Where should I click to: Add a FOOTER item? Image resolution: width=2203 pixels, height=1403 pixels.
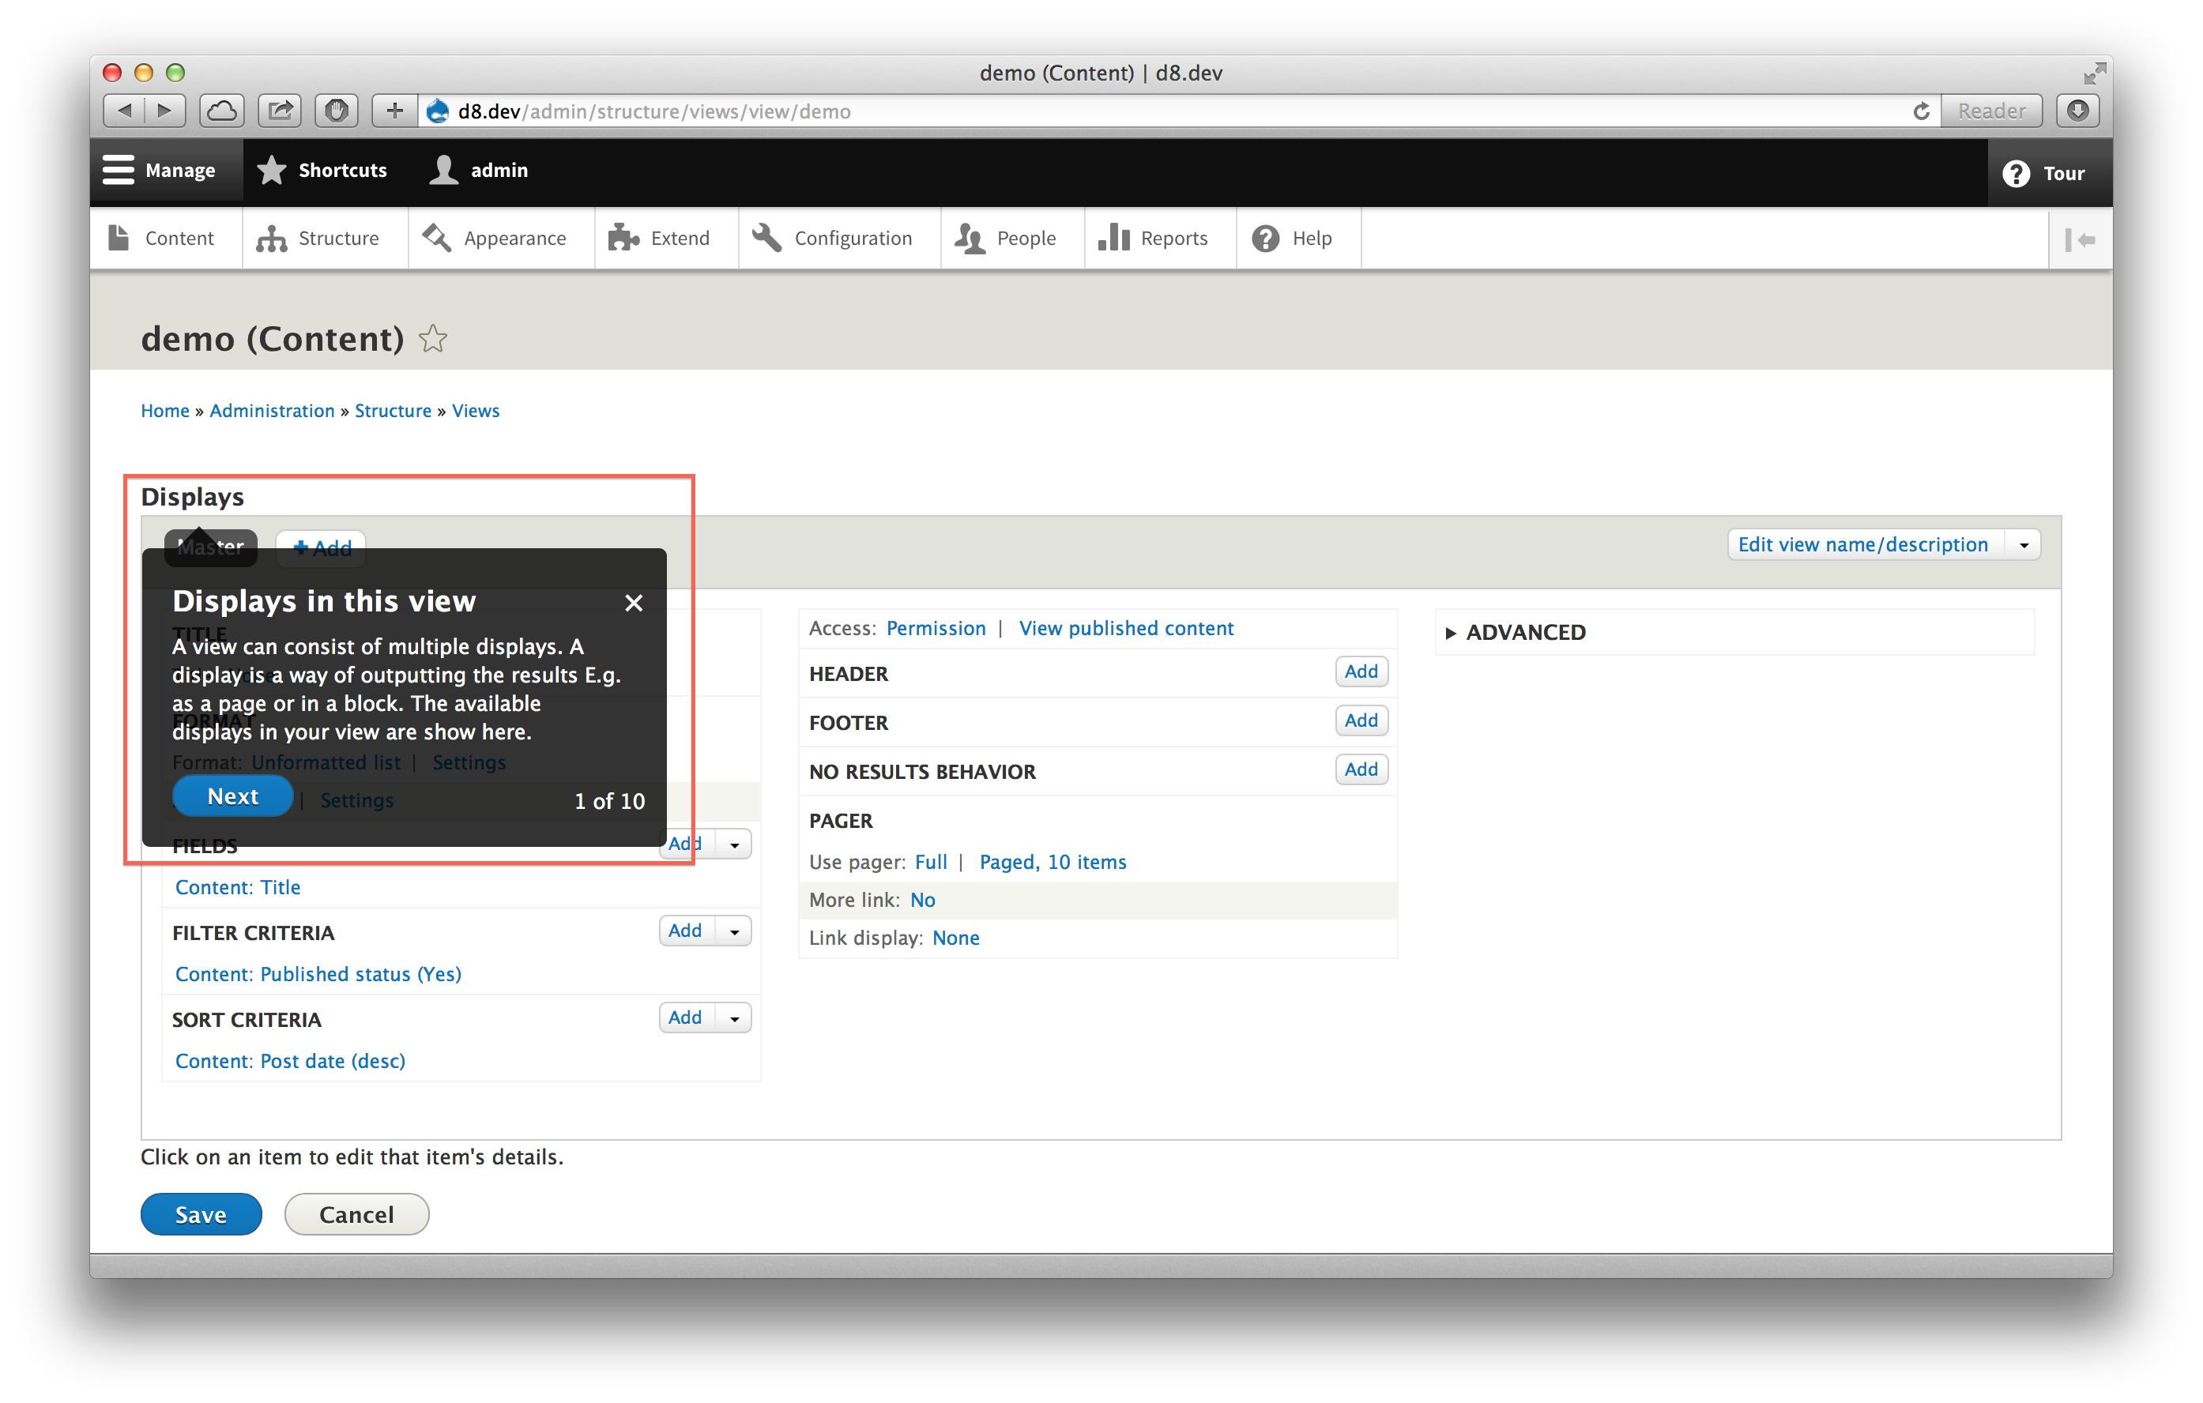(x=1361, y=720)
